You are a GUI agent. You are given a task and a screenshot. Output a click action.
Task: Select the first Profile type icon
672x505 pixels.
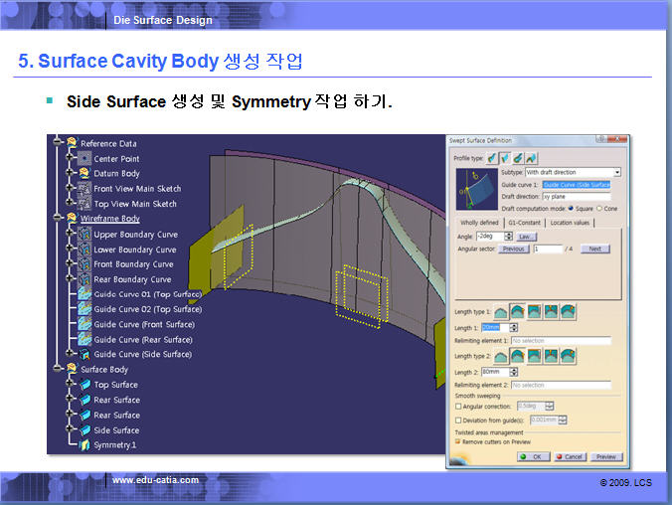(493, 158)
